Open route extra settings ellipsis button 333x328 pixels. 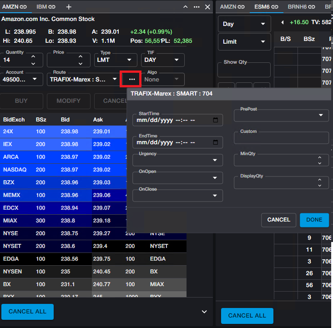[132, 79]
